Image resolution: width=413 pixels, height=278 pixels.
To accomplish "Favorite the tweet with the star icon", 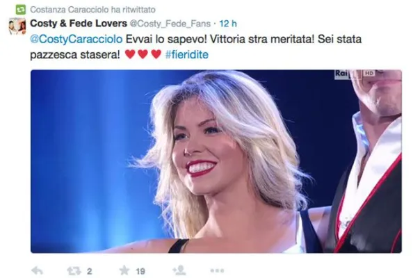I will click(124, 270).
